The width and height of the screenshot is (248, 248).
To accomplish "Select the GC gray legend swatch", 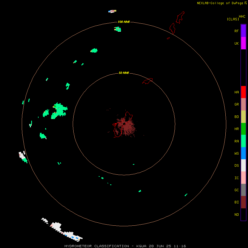I will (243, 190).
